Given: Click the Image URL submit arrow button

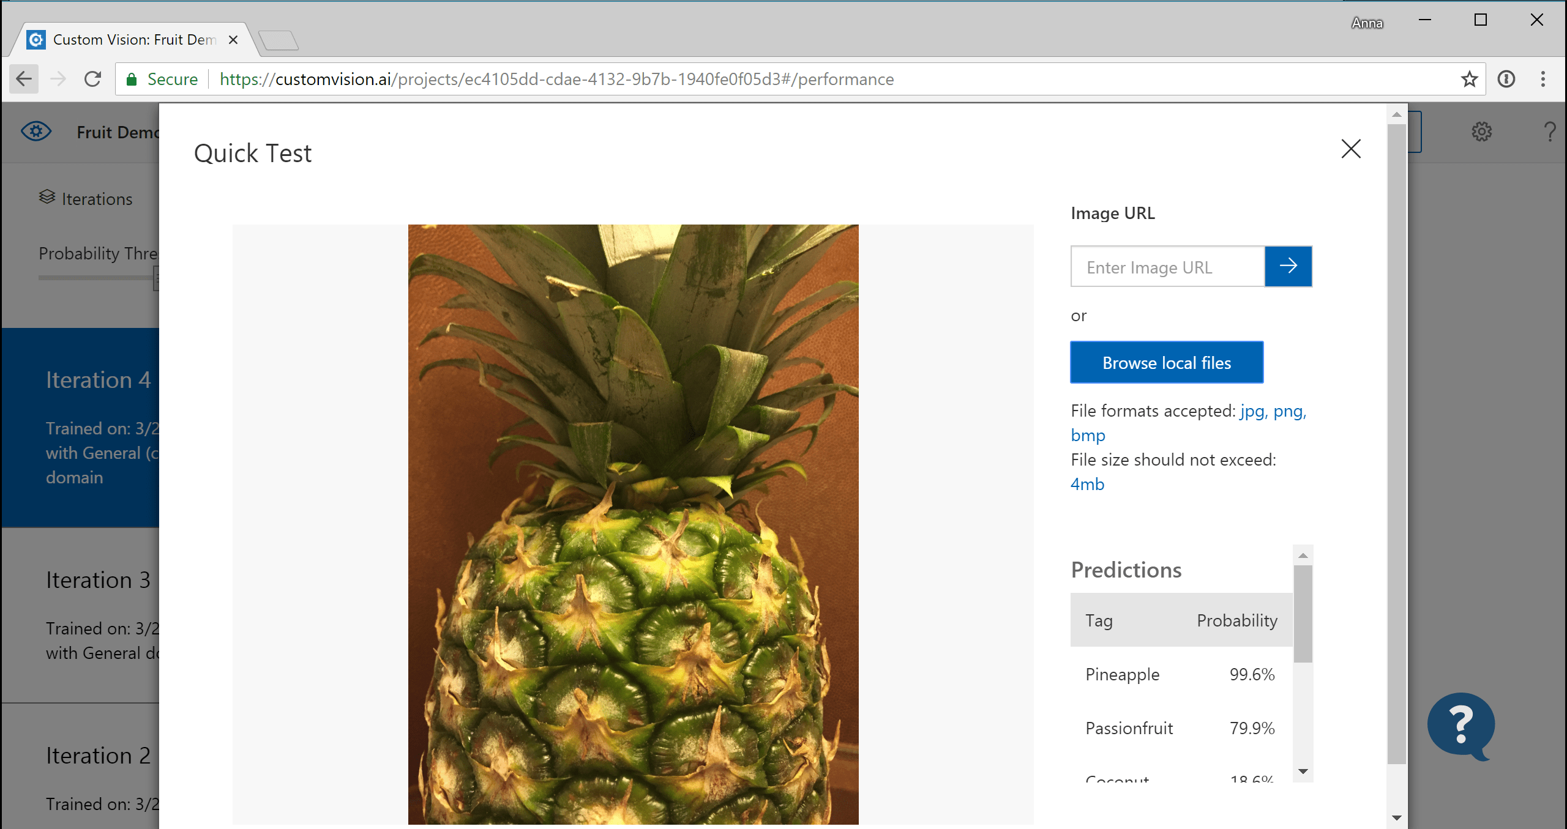Looking at the screenshot, I should click(x=1289, y=266).
